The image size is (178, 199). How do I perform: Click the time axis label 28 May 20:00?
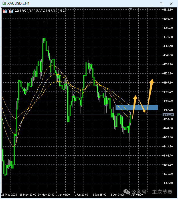tap(28, 195)
